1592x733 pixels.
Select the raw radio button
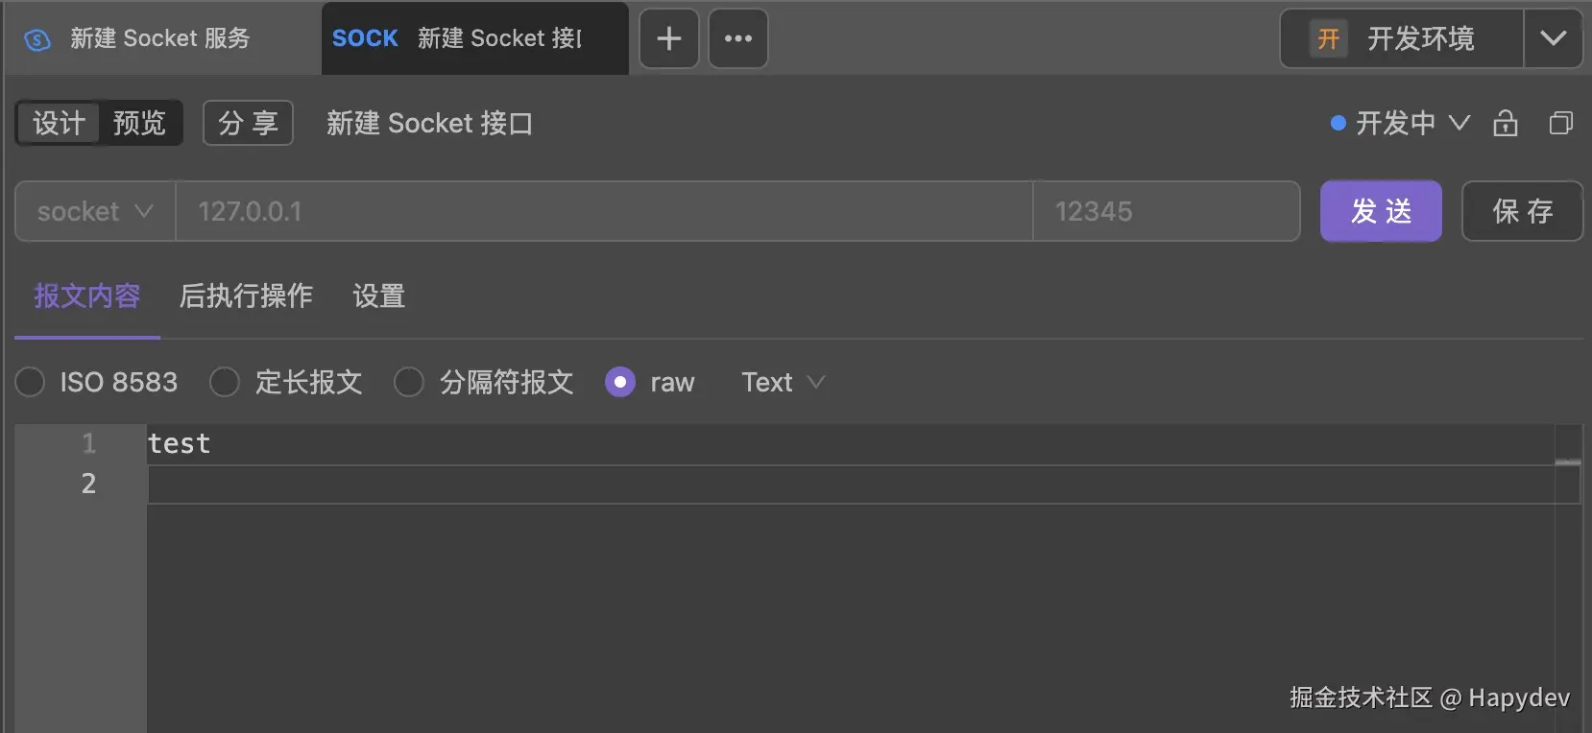620,382
